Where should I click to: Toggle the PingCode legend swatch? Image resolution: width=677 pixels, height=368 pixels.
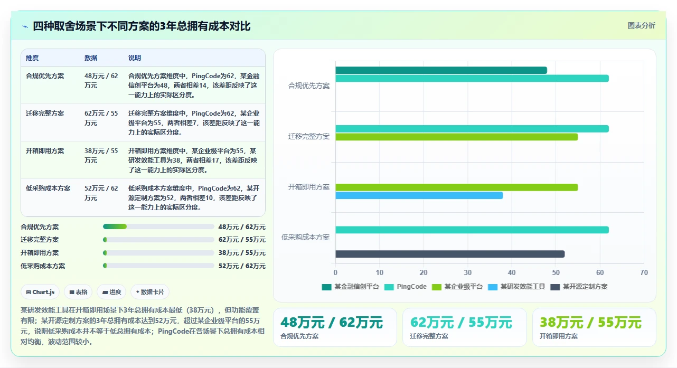click(x=389, y=287)
